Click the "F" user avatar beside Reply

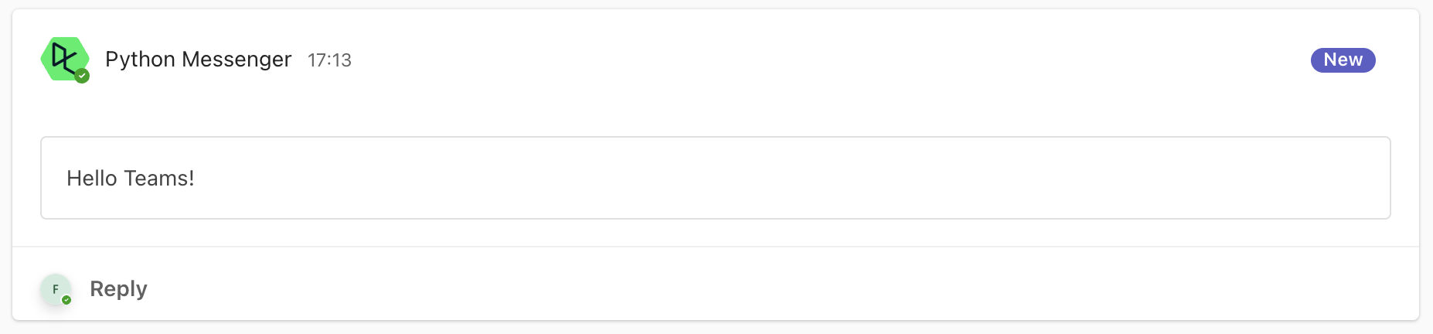coord(56,289)
